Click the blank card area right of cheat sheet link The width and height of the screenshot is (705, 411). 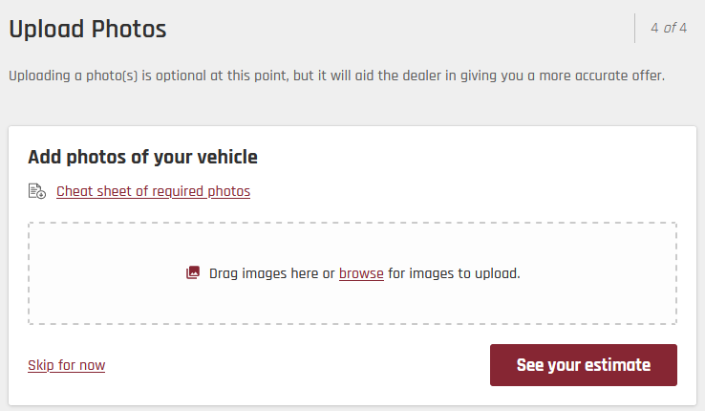(478, 191)
